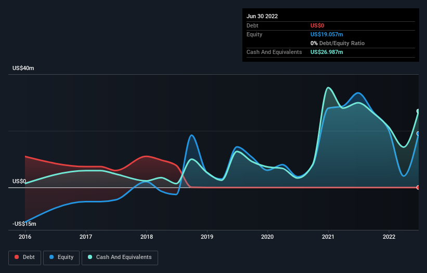
Task: Click the 2022 x-axis label
Action: click(389, 237)
